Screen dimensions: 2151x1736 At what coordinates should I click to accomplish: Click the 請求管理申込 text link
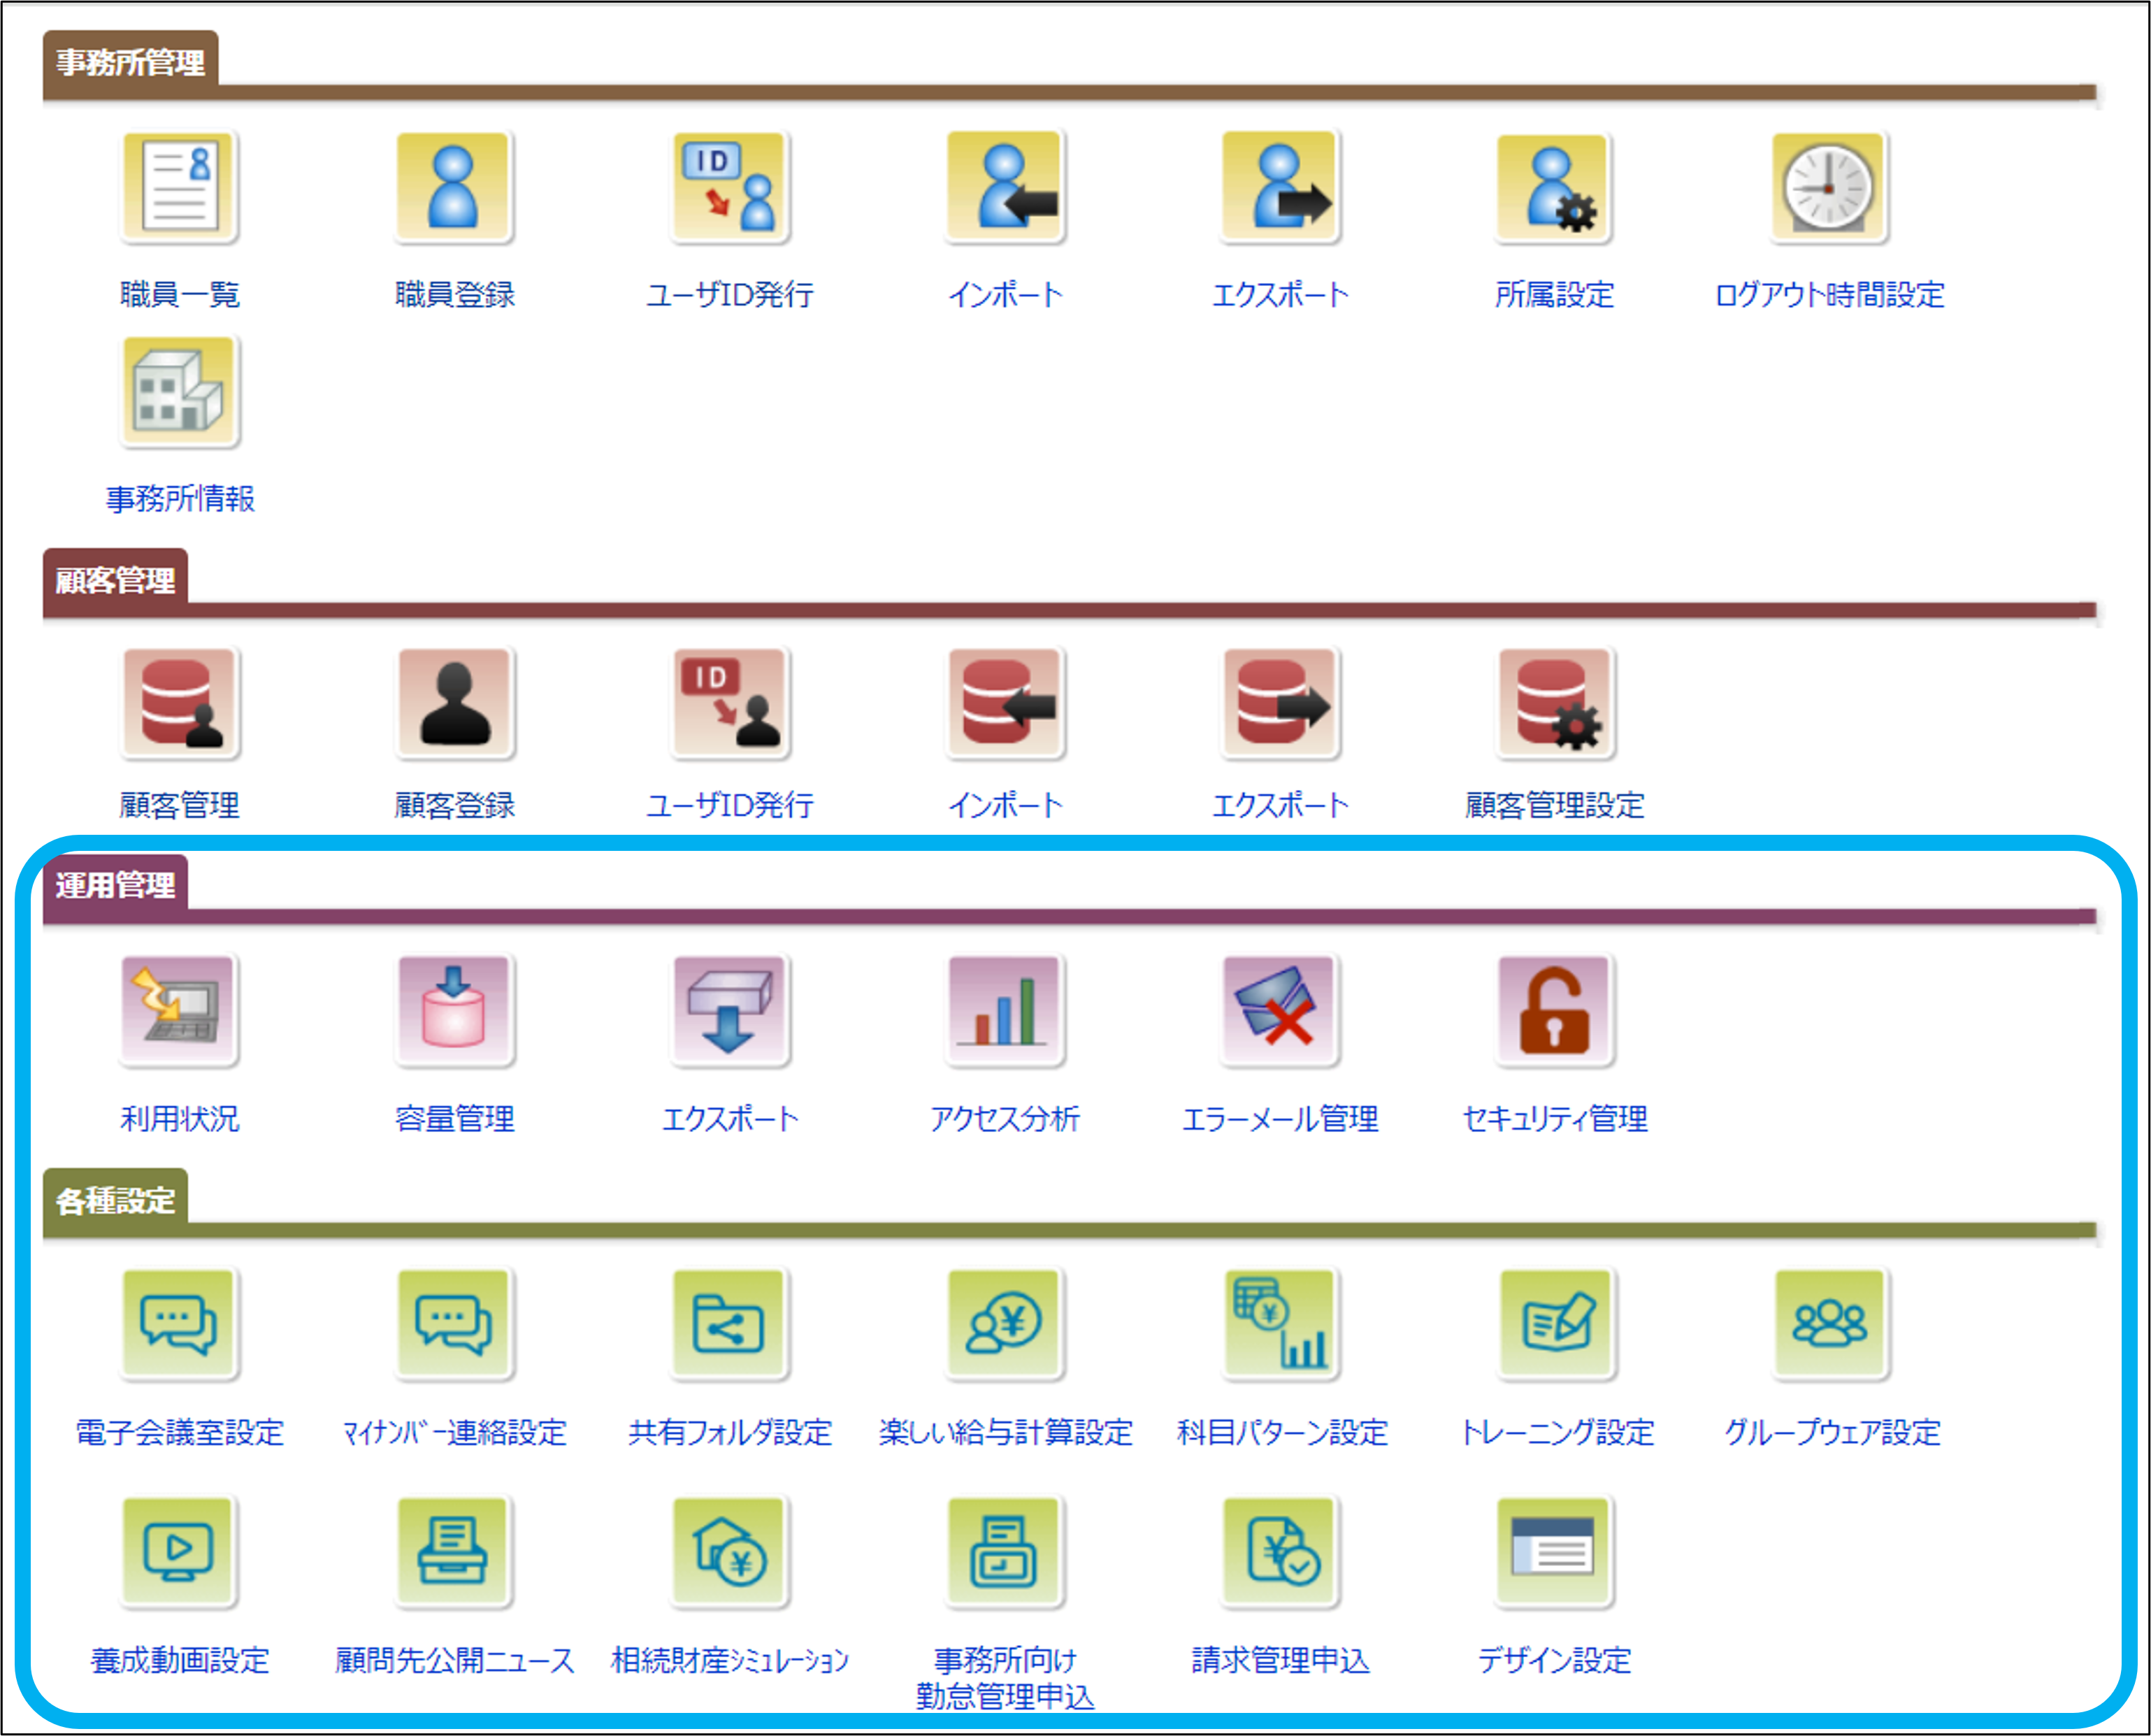click(1280, 1660)
